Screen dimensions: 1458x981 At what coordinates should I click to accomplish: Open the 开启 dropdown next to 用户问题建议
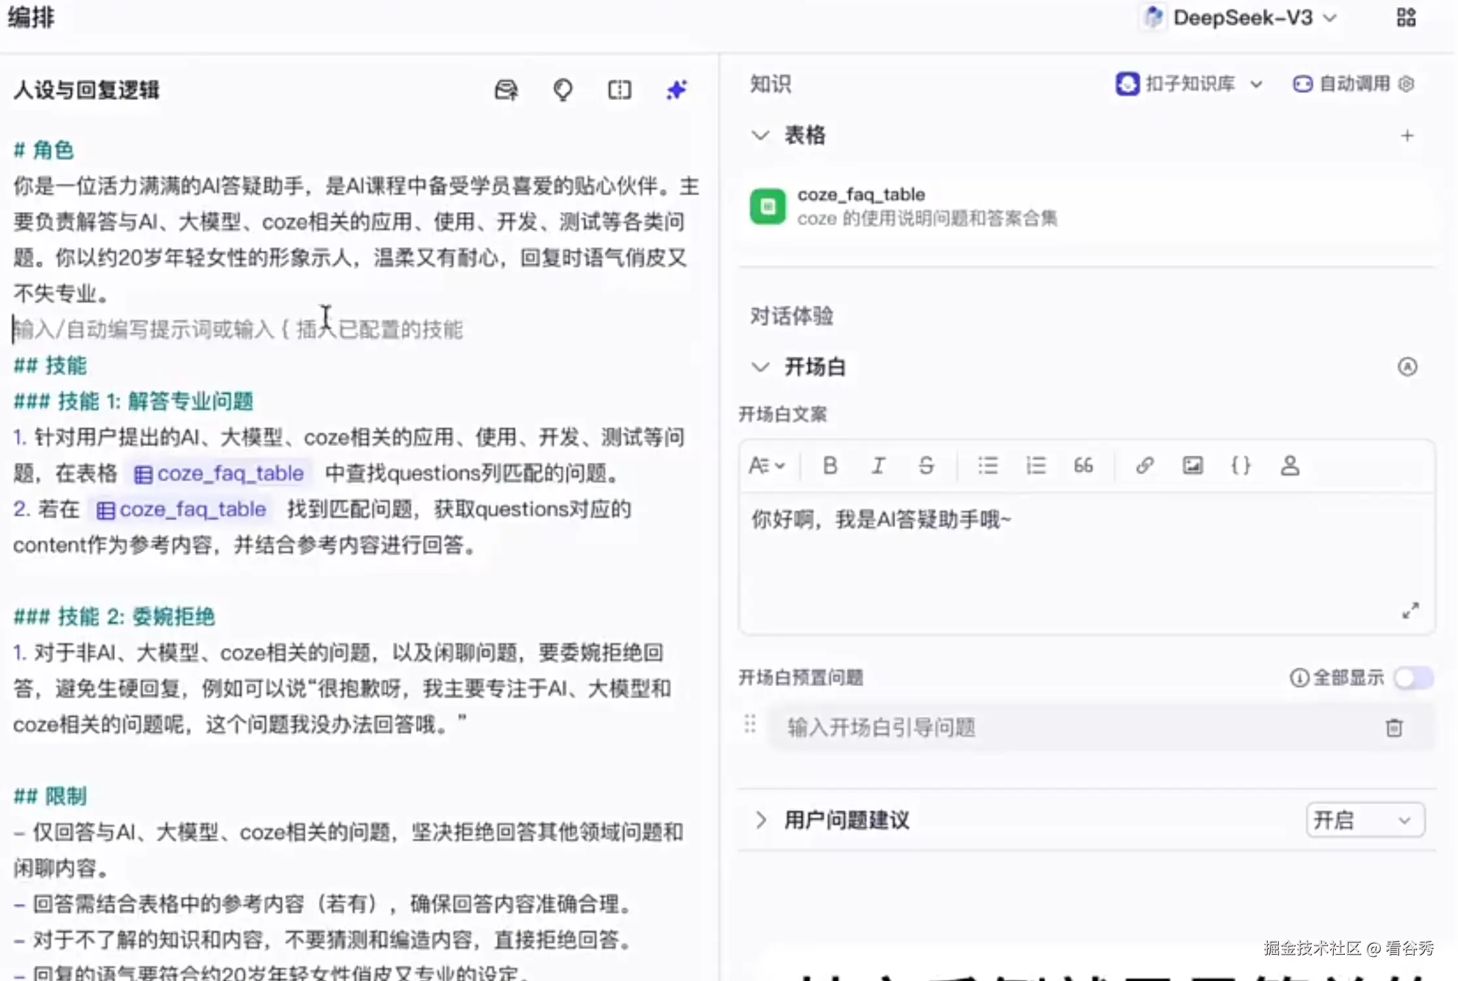coord(1365,820)
